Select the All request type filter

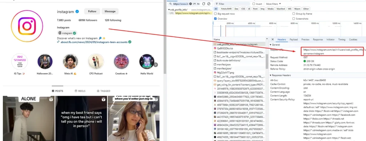tap(216, 9)
